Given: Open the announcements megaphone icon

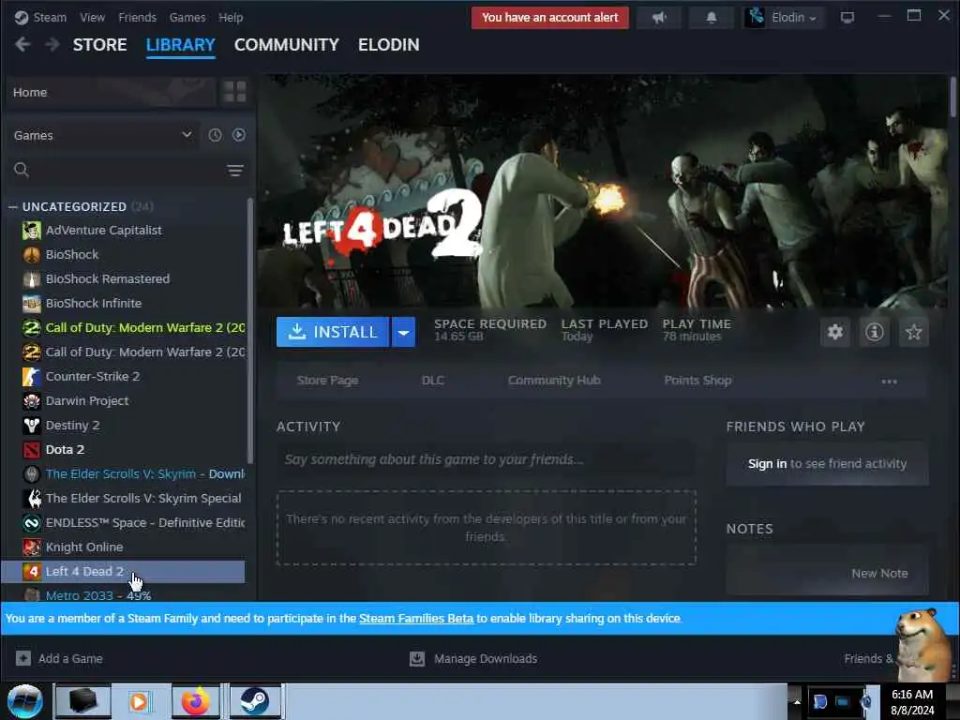Looking at the screenshot, I should [x=659, y=18].
